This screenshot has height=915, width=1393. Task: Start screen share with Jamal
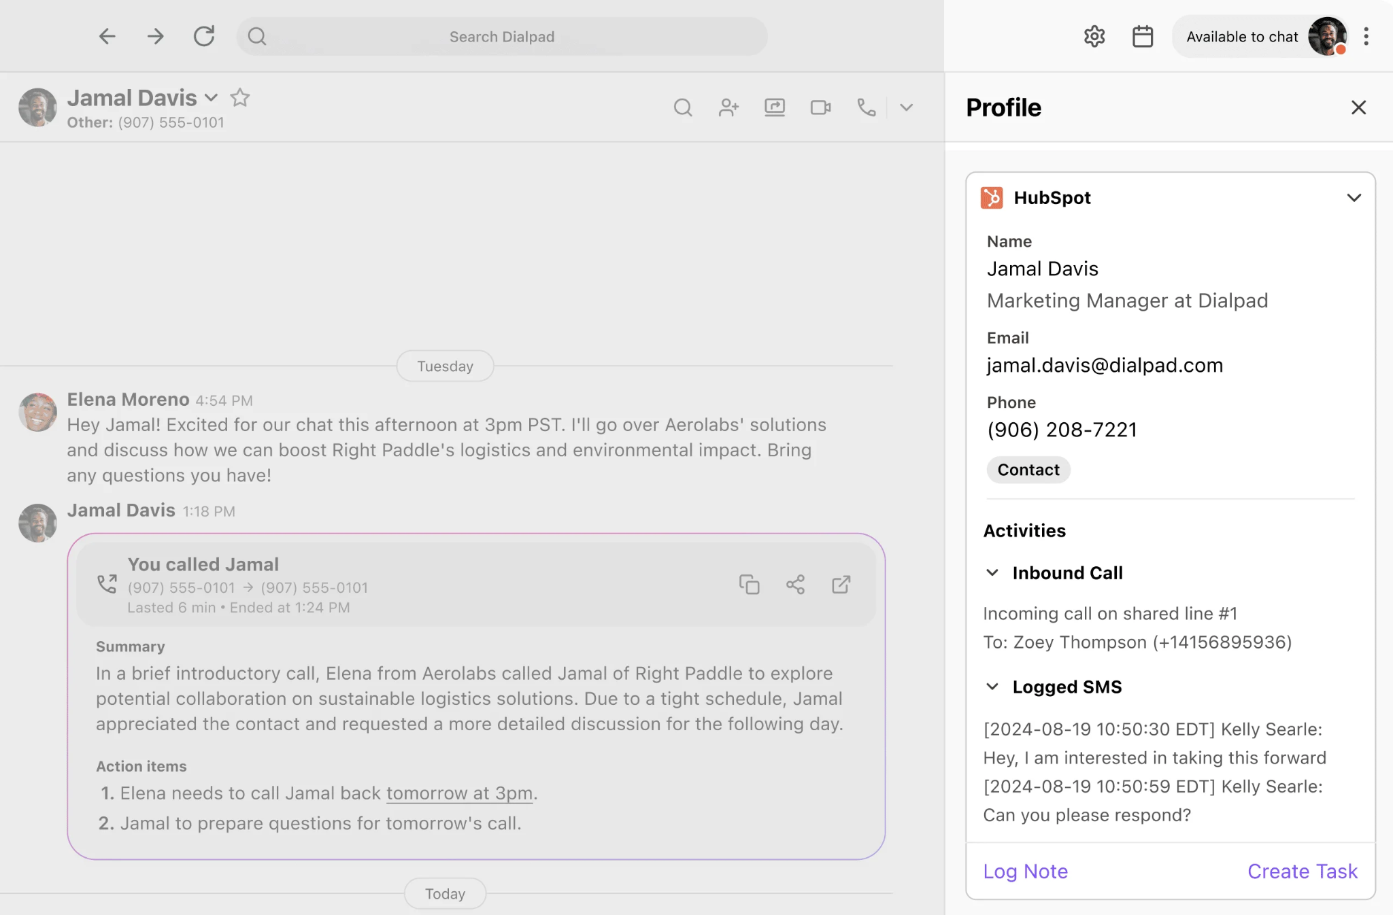coord(775,107)
